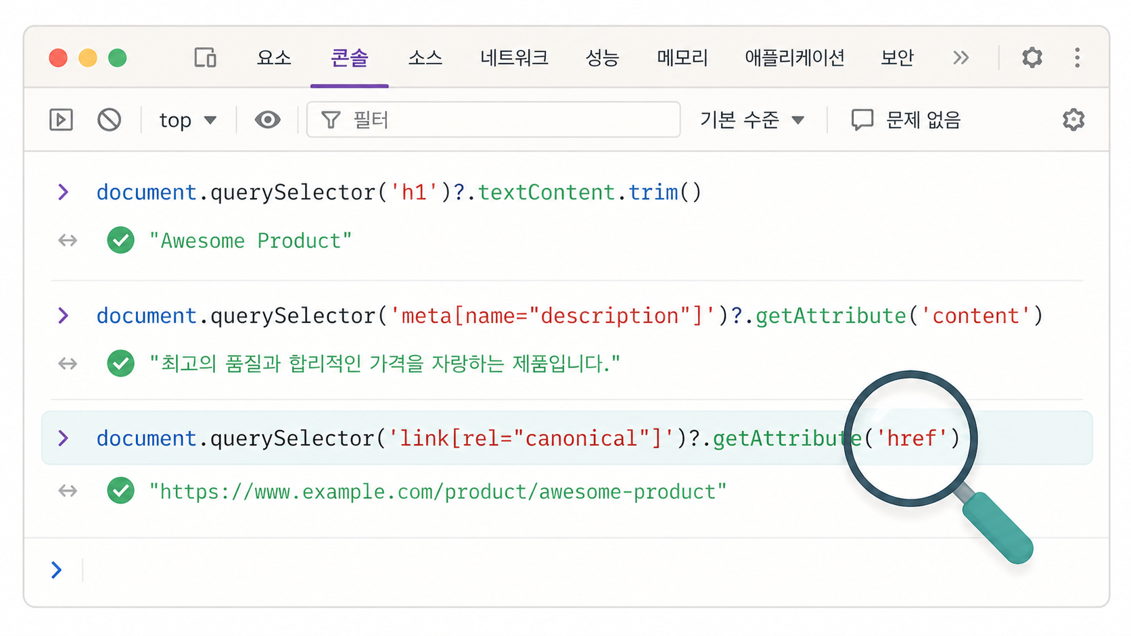Select the 메모리 tab

[683, 57]
